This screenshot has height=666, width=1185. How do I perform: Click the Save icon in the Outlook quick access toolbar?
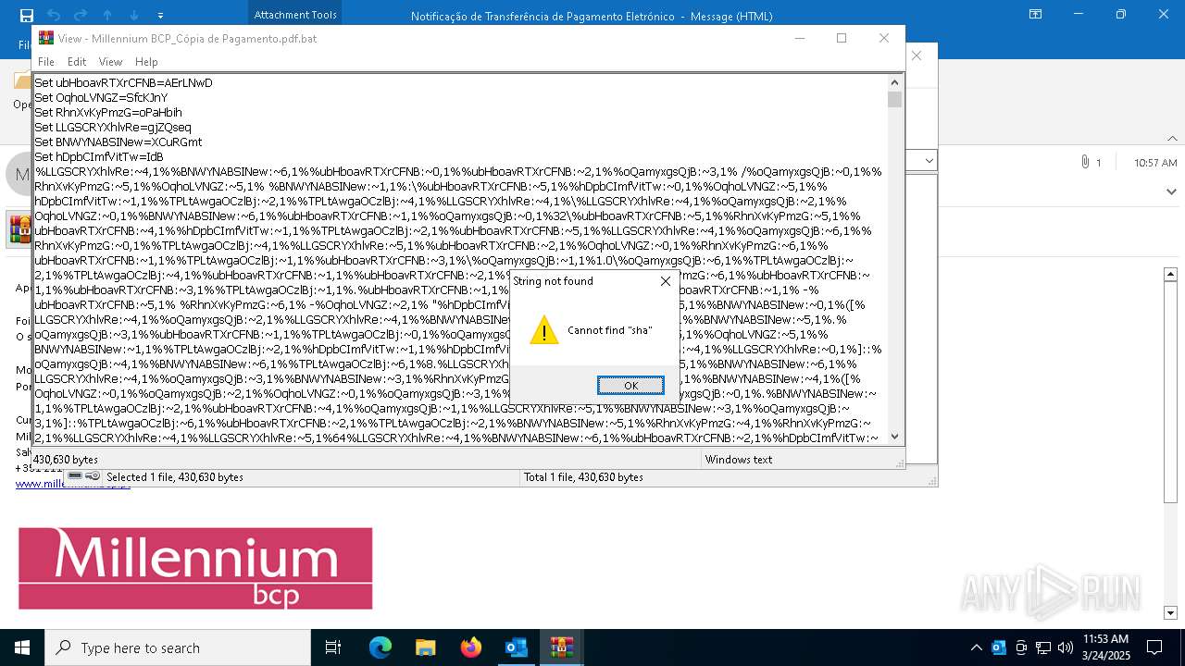[x=26, y=15]
